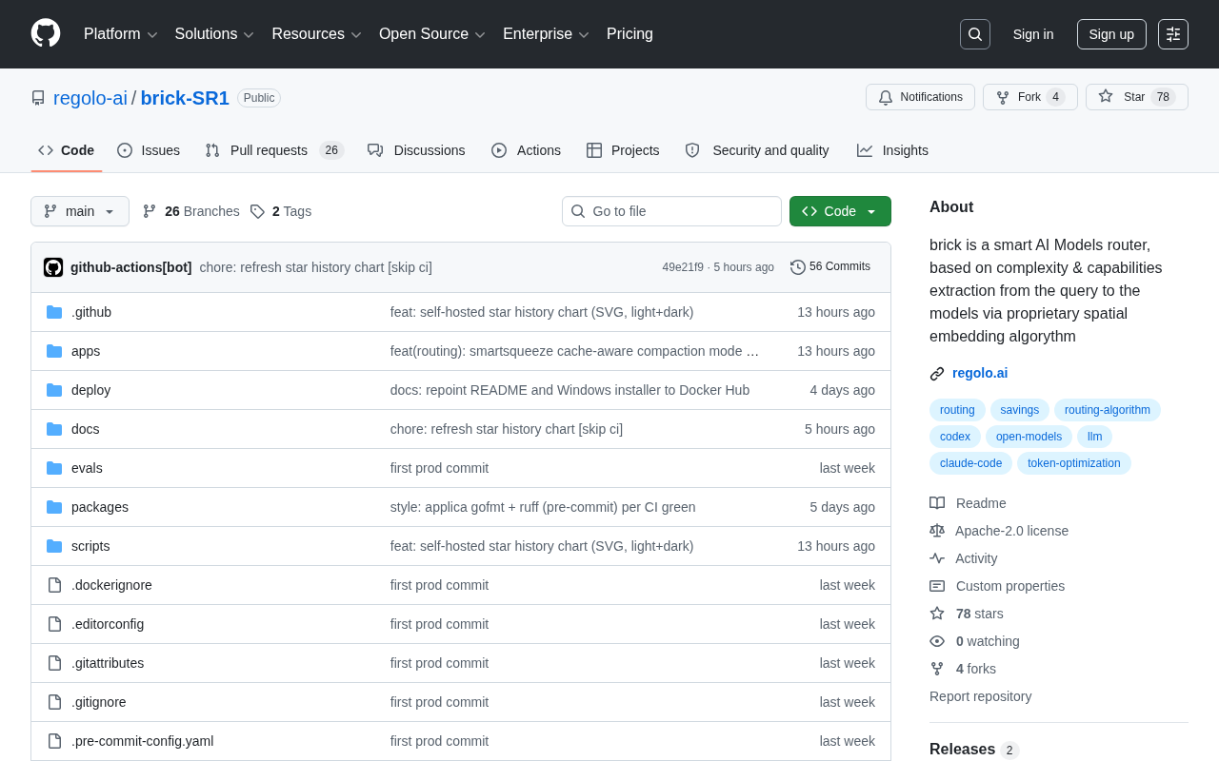Screen dimensions: 1219x761
Task: Open the .editorconfig file
Action: pos(108,624)
